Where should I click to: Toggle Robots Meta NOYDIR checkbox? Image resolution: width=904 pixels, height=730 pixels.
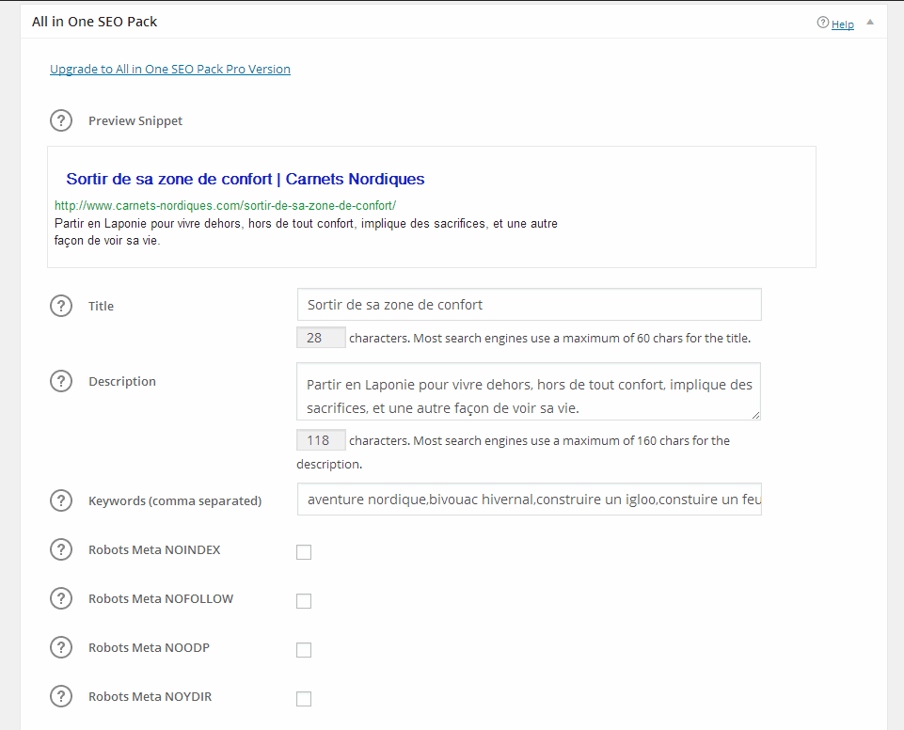pyautogui.click(x=304, y=699)
